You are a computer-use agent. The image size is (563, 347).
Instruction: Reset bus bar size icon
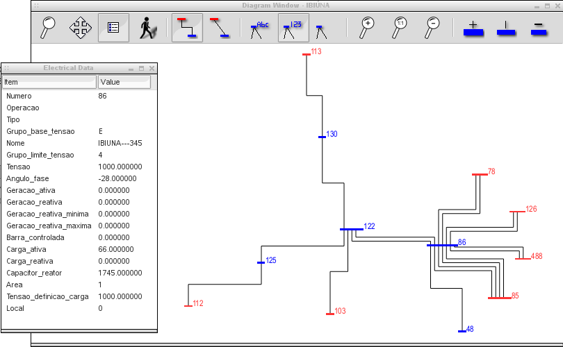pyautogui.click(x=506, y=28)
